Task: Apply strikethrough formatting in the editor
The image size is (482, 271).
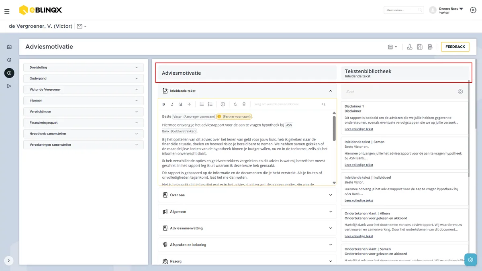Action: tap(189, 104)
